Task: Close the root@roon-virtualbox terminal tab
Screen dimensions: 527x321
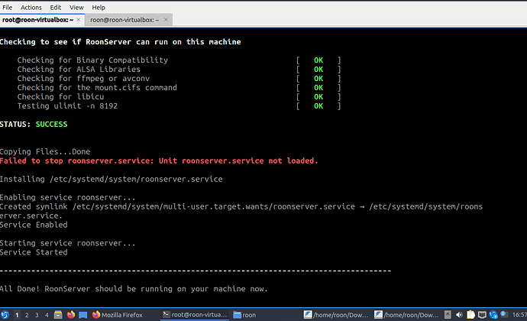Action: 78,20
